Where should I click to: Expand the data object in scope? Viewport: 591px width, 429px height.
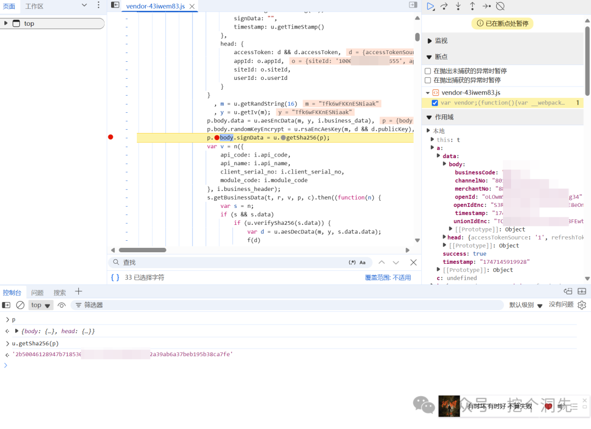(x=438, y=156)
